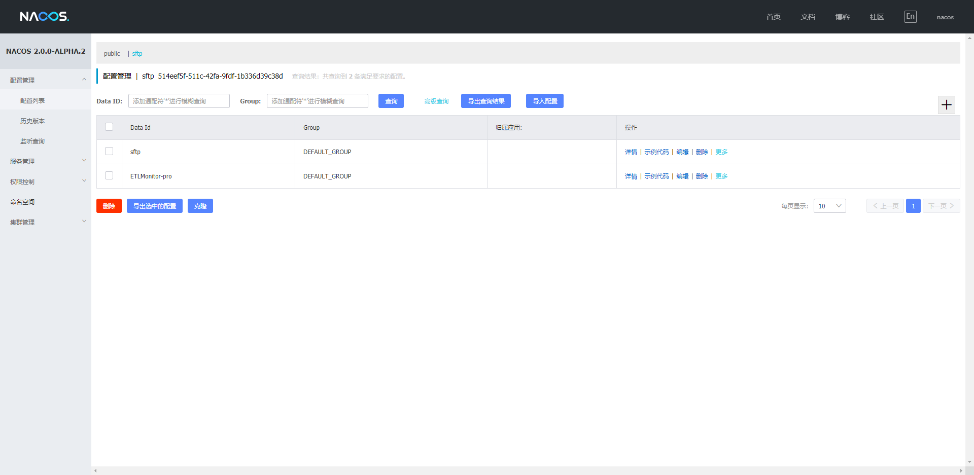This screenshot has height=475, width=974.
Task: Click the blue 查询 search button
Action: click(391, 101)
